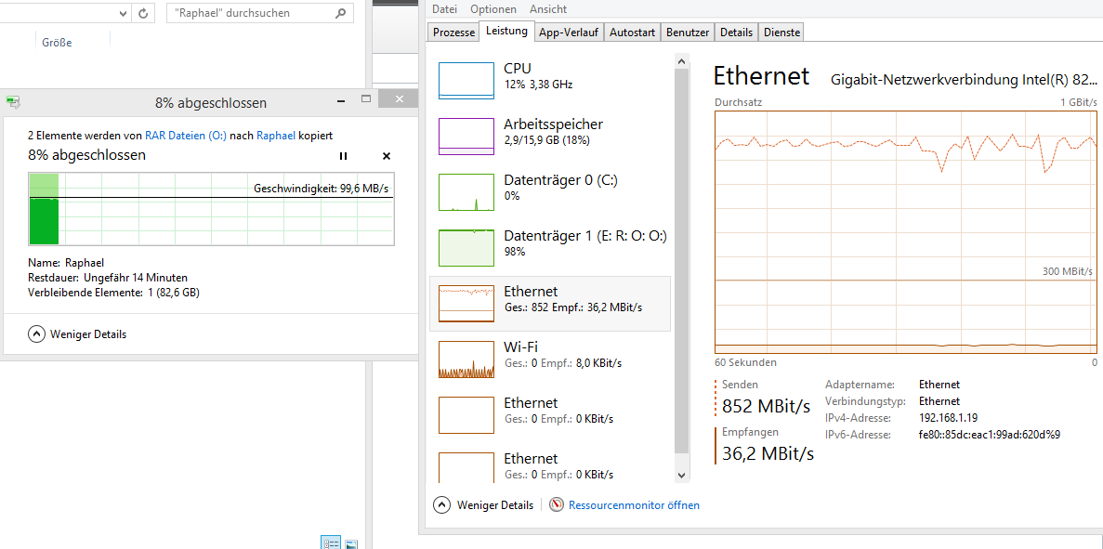Open Datenträger 0 (C:) performance view

[466, 192]
